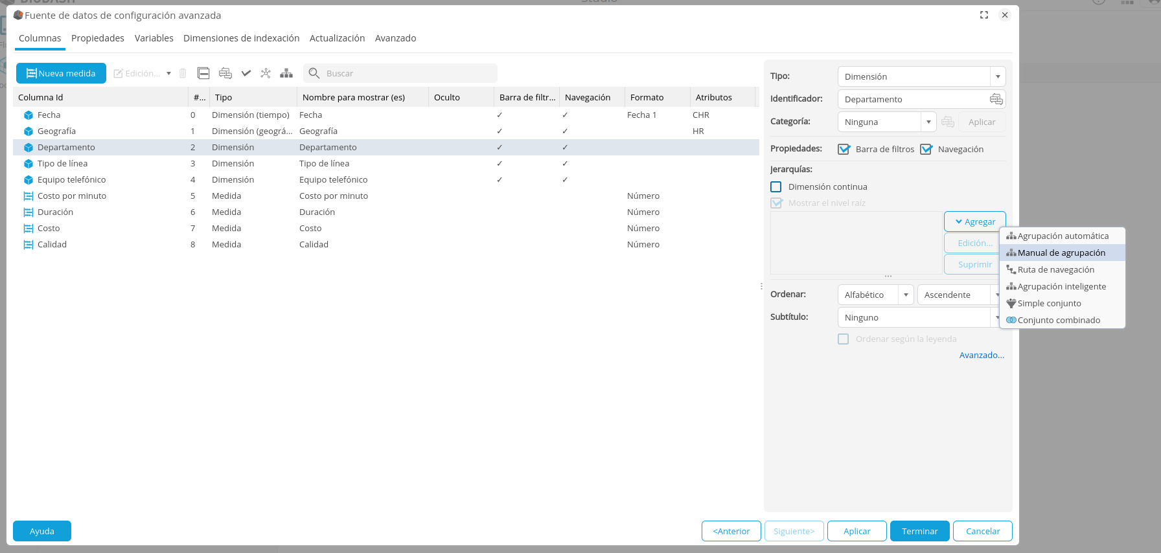Enable the Dimensión continua checkbox
The image size is (1161, 553).
point(776,186)
